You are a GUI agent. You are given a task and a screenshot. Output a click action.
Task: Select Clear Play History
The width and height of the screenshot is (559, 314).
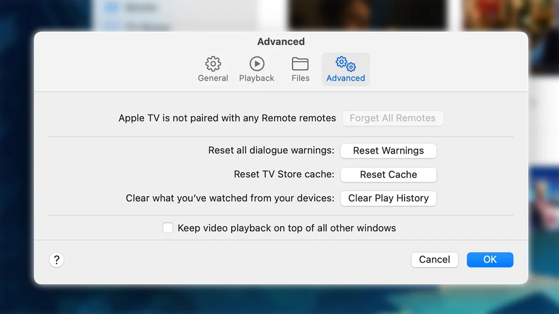click(389, 198)
